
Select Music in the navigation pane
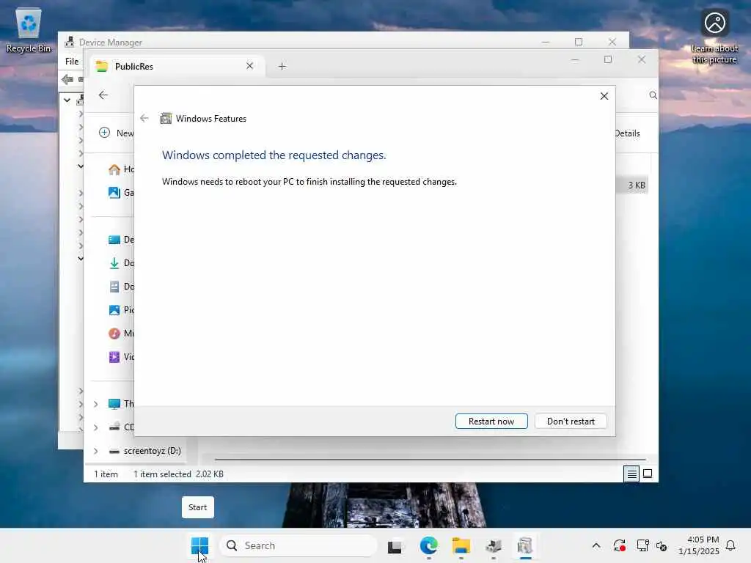point(121,334)
